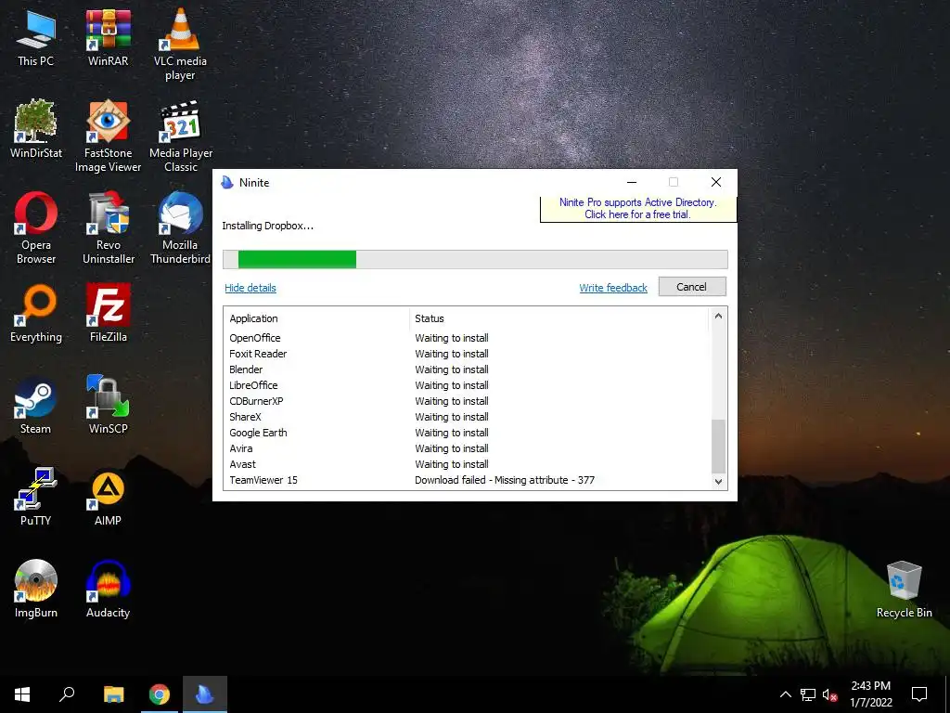
Task: Select Google Earth row
Action: tap(467, 433)
